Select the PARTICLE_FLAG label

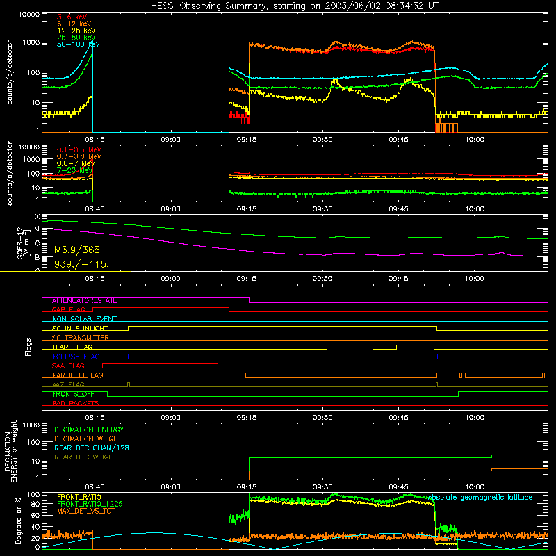point(78,375)
